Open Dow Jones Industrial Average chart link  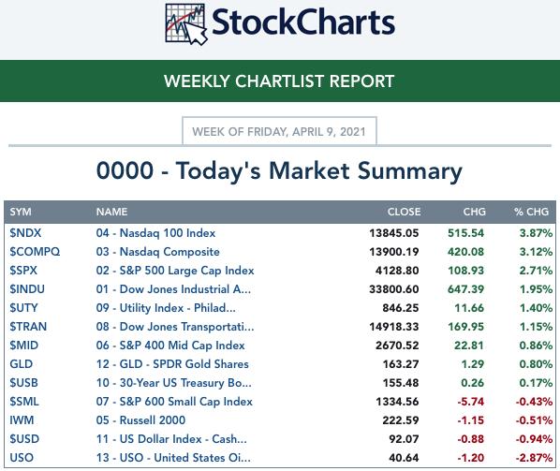pos(173,289)
